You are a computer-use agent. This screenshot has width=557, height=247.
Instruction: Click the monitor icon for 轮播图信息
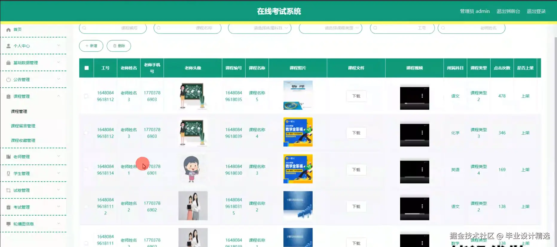click(8, 224)
